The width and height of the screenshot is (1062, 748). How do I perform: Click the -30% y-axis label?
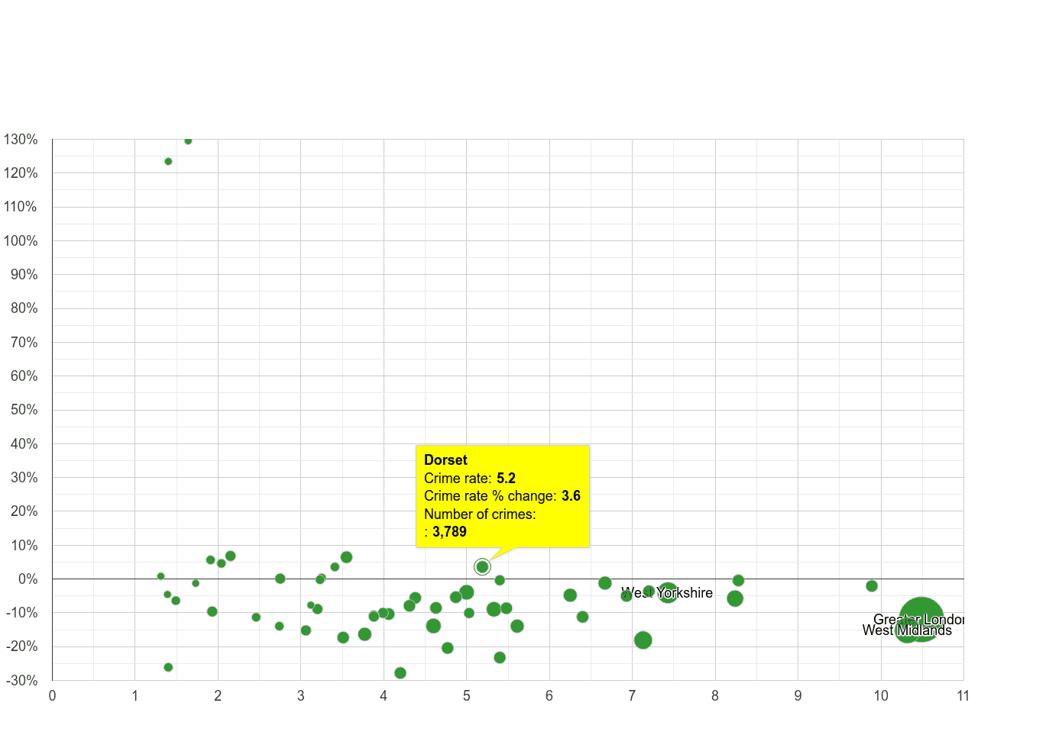[22, 681]
